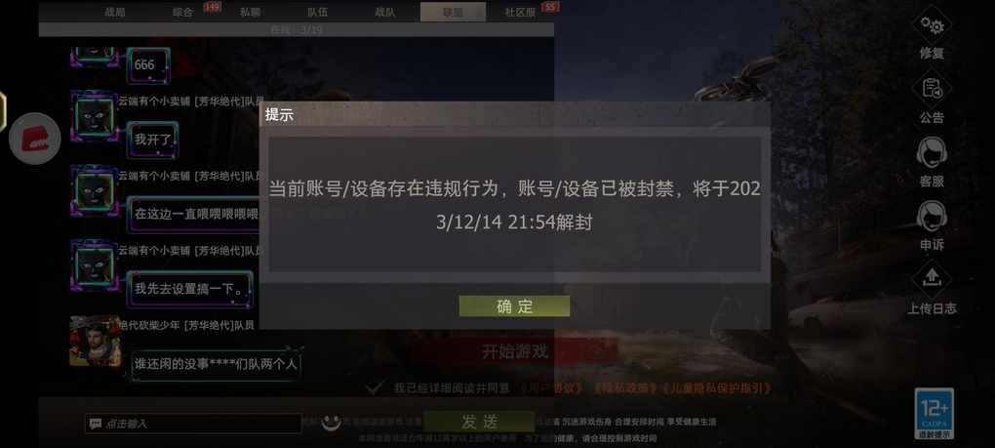Focus the 点击输入 chat input field
Screen dimensions: 995x448
point(193,424)
